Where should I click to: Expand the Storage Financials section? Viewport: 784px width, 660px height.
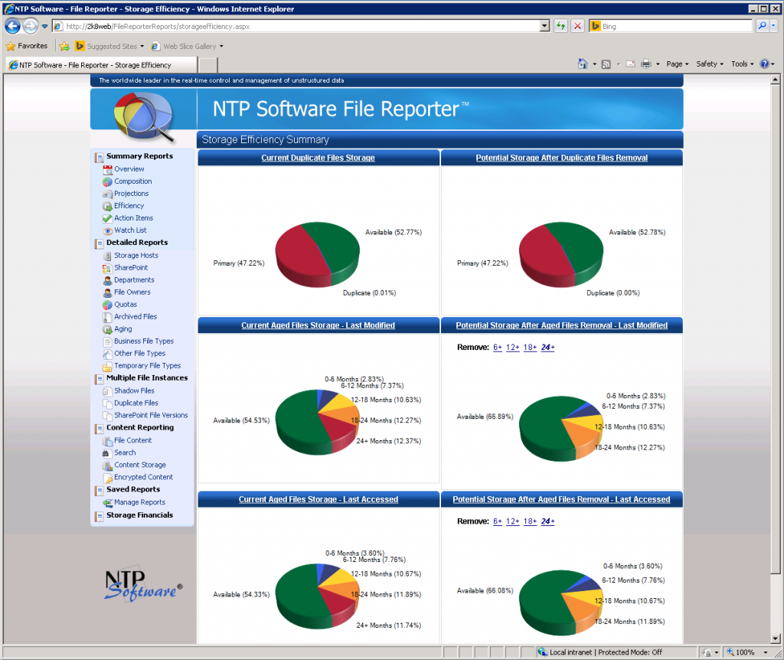click(x=99, y=516)
